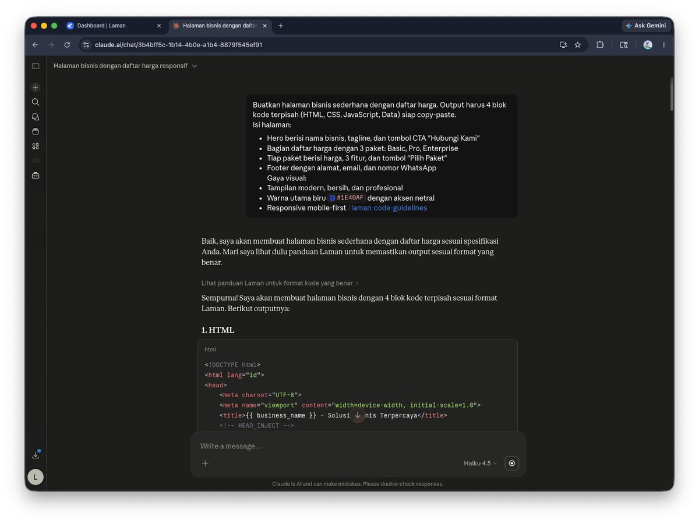Open the Code icon in sidebar

[x=36, y=161]
